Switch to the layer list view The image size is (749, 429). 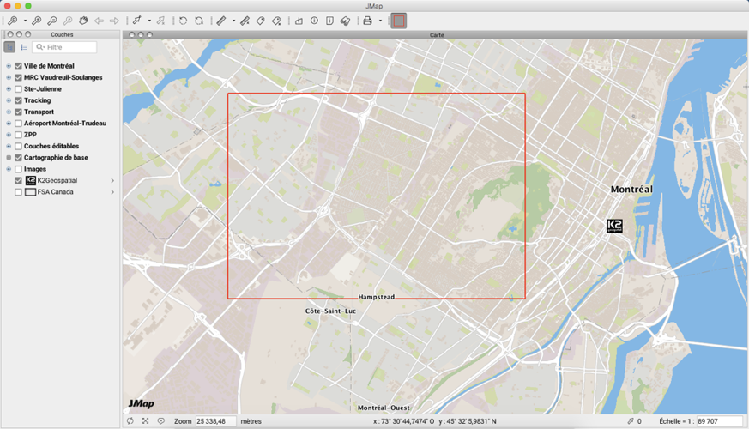coord(24,47)
